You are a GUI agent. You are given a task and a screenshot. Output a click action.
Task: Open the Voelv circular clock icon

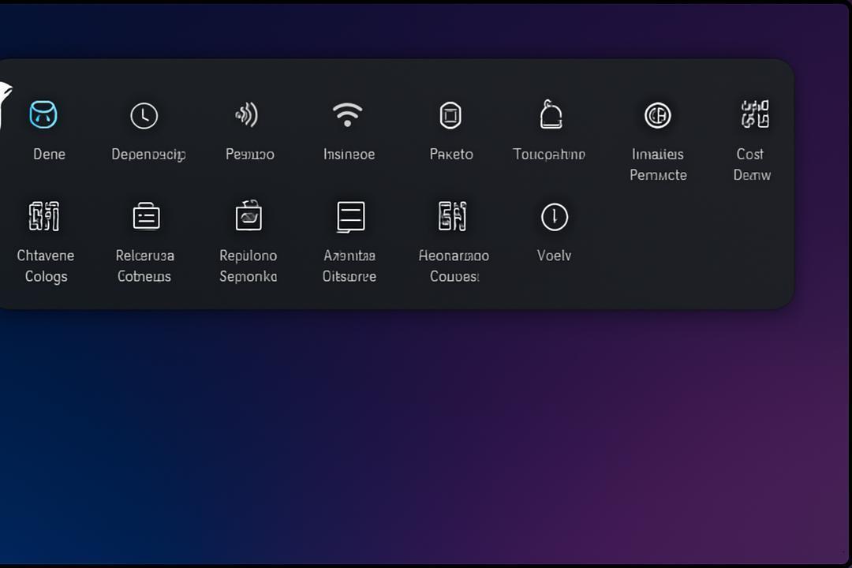555,217
